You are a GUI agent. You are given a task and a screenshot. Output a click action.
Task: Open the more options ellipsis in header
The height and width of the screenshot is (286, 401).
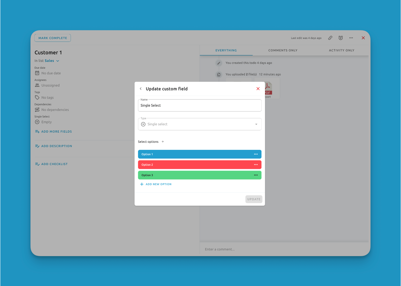[x=351, y=38]
